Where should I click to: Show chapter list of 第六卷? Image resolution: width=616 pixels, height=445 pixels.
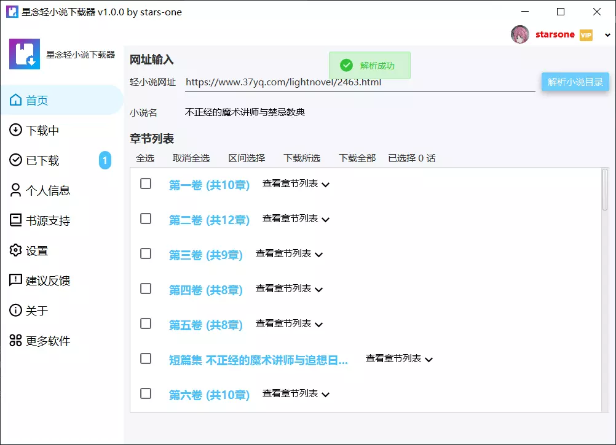pyautogui.click(x=296, y=394)
